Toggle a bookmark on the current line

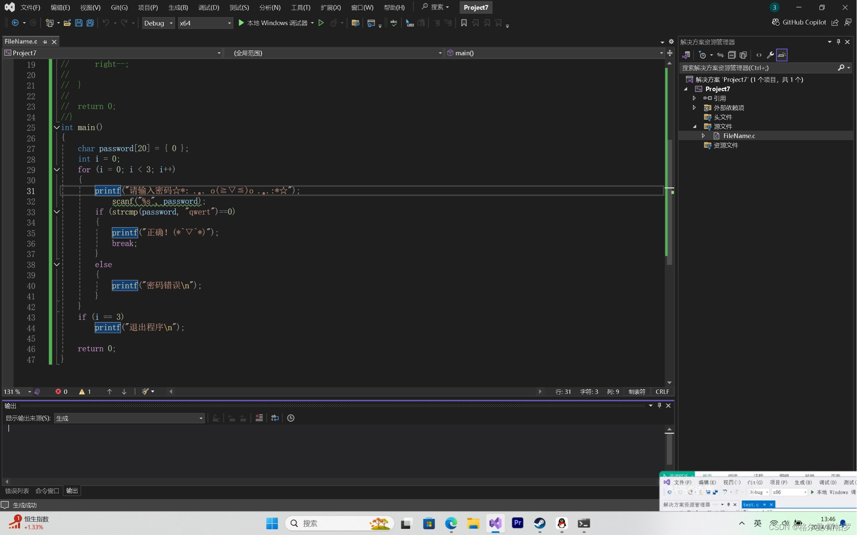click(464, 23)
